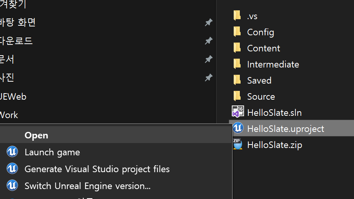Click the Unreal icon beside Generate Visual Studio project files
354x199 pixels.
pyautogui.click(x=12, y=168)
